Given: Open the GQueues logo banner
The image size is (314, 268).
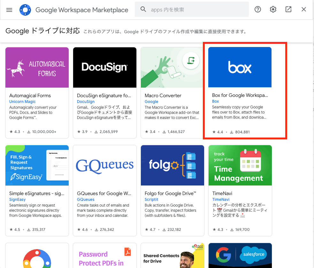Looking at the screenshot, I should pos(105,165).
